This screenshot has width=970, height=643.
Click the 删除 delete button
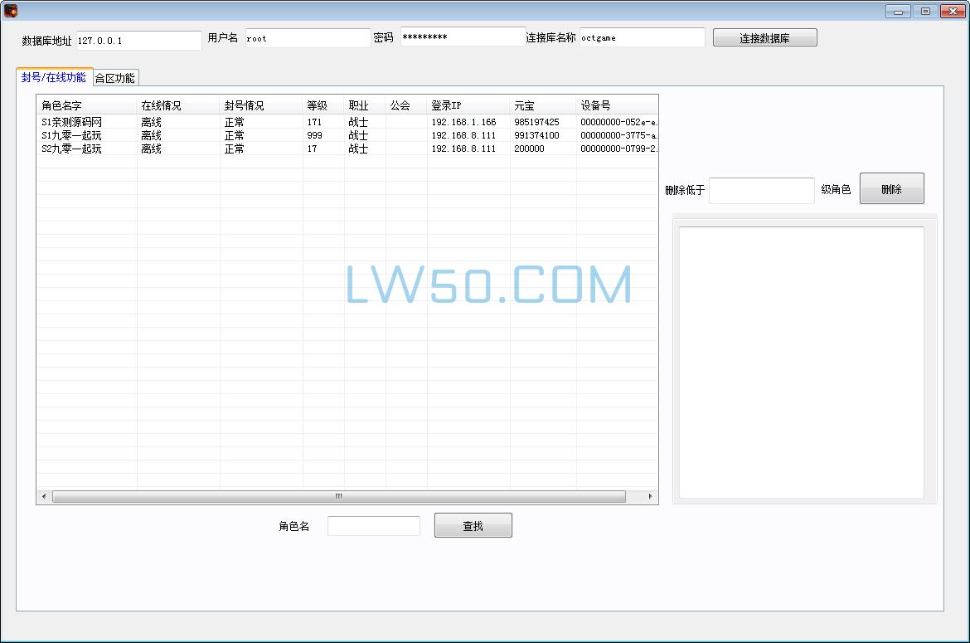pyautogui.click(x=891, y=188)
